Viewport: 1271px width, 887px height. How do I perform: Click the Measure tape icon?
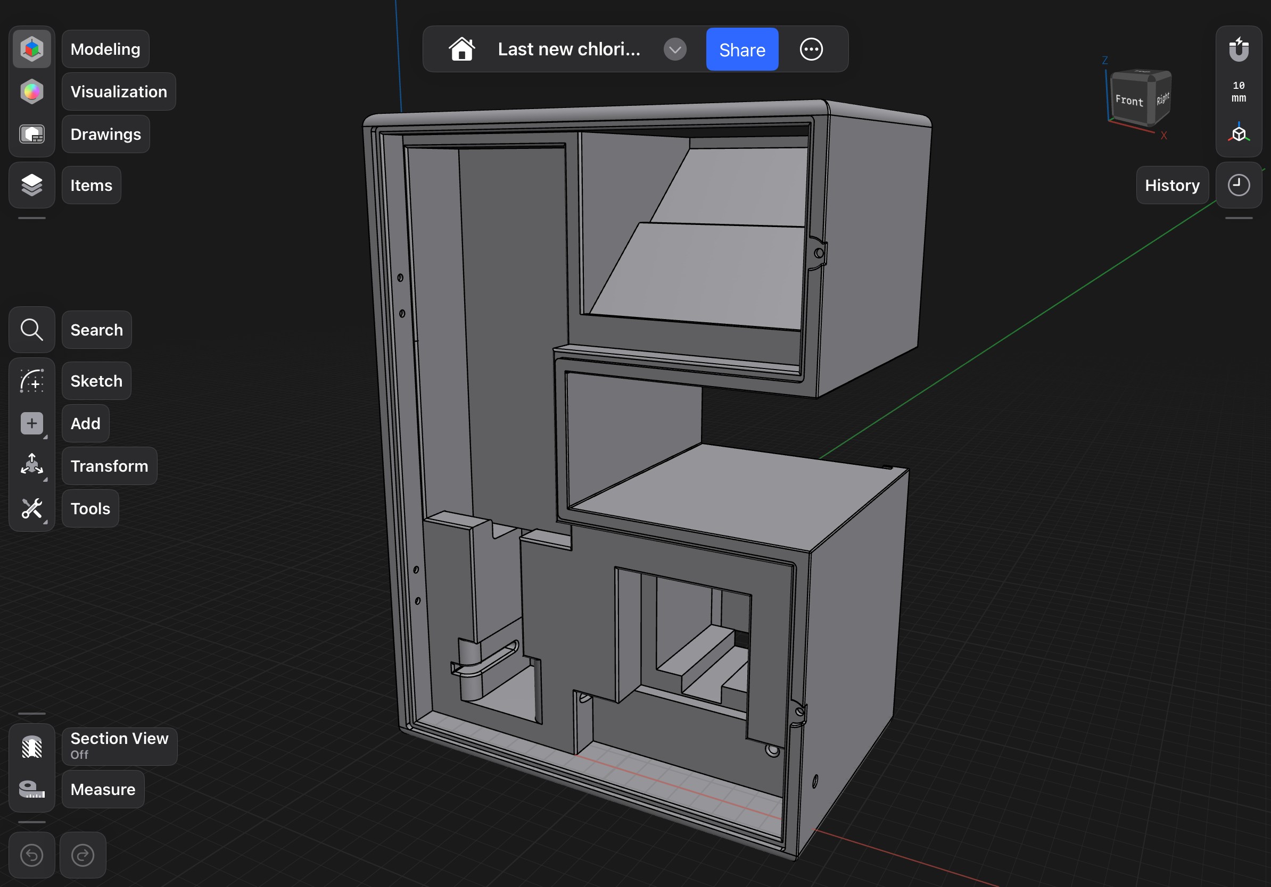click(31, 789)
